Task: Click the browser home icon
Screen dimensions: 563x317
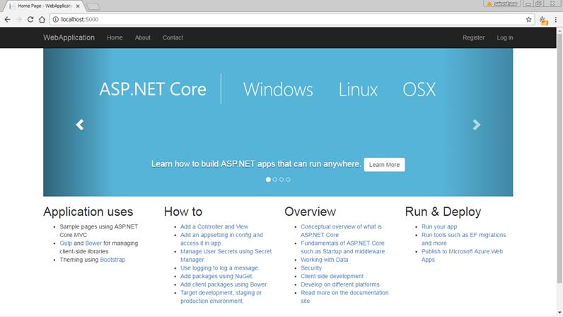Action: tap(42, 19)
